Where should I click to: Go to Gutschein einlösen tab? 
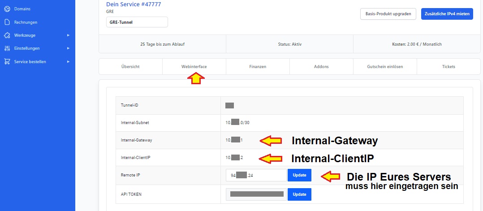[385, 67]
